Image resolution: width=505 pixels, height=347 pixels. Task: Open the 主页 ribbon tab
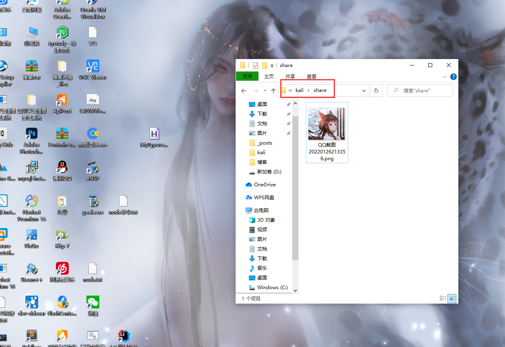click(x=269, y=76)
